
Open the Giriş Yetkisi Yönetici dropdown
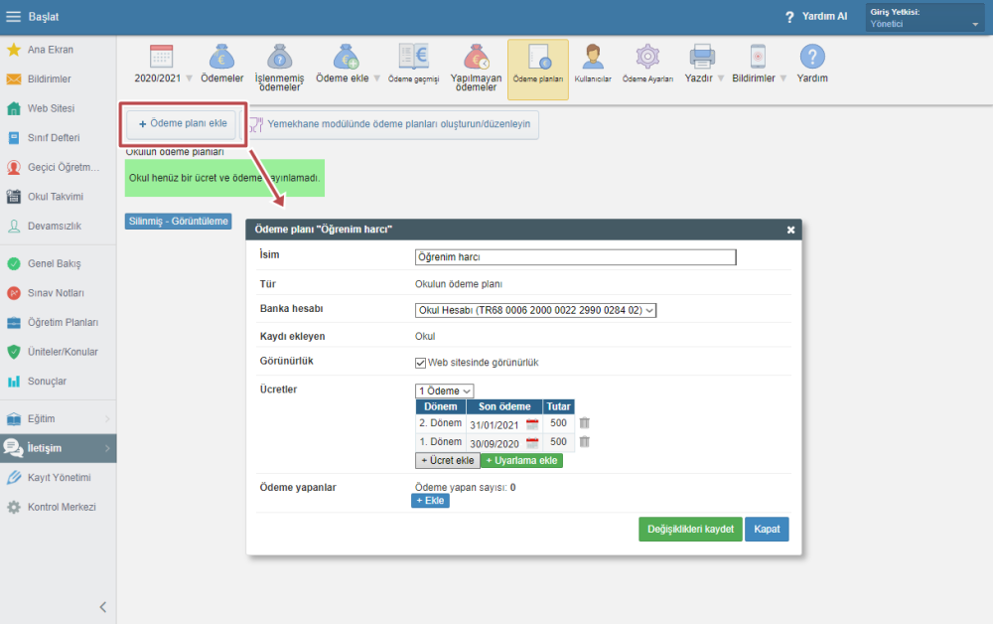click(x=924, y=18)
